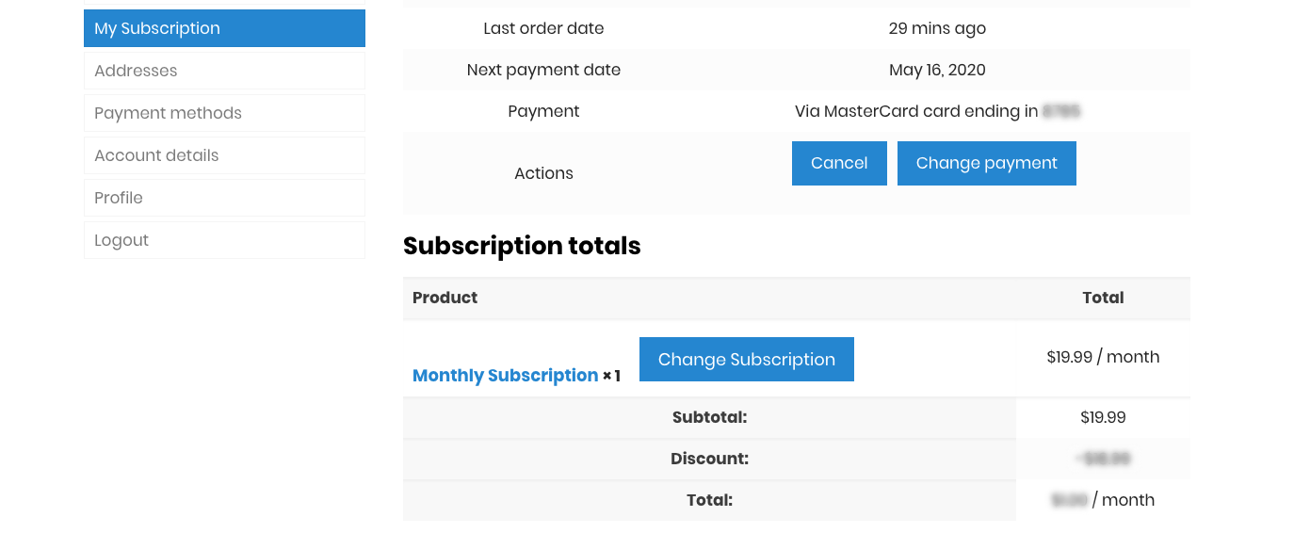Click the blurred card ending digits
This screenshot has width=1294, height=533.
tap(1061, 112)
